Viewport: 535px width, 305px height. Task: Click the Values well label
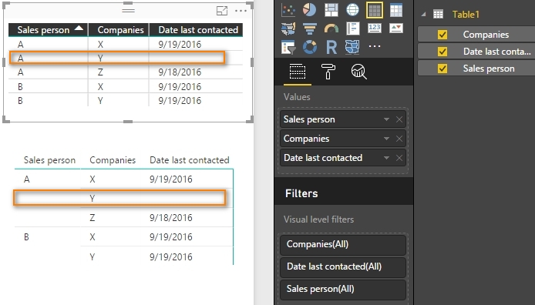coord(297,97)
